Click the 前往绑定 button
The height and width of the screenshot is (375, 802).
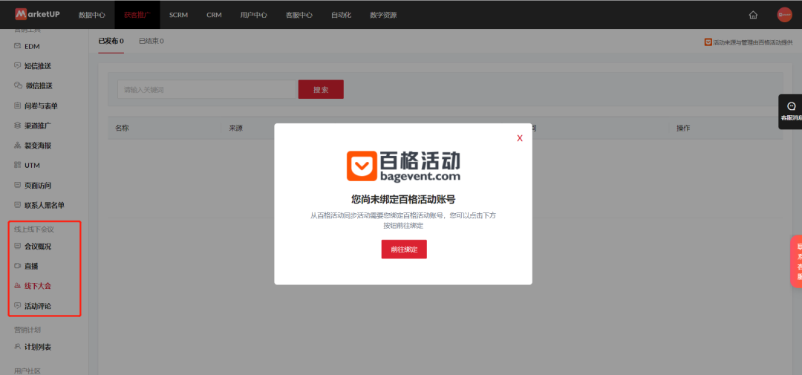tap(404, 250)
